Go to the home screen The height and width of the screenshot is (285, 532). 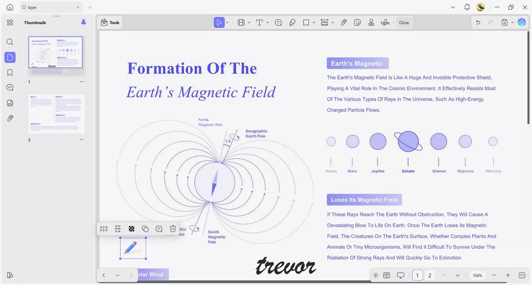pyautogui.click(x=10, y=7)
